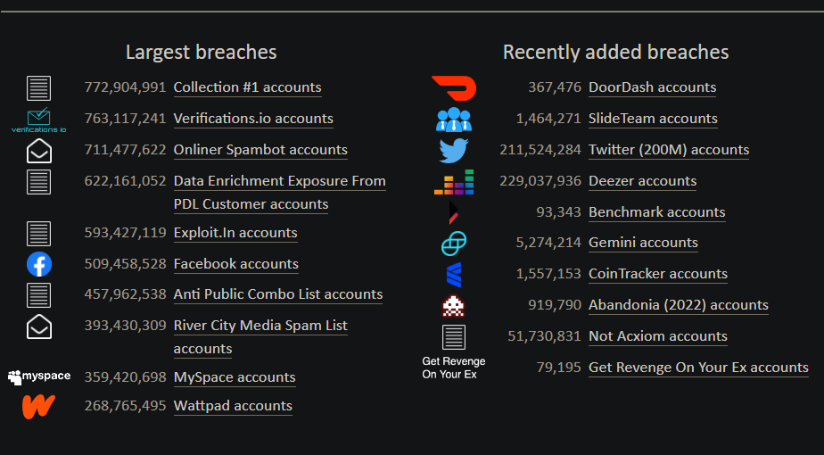Click the Twitter bird logo
This screenshot has height=455, width=824.
click(x=454, y=150)
